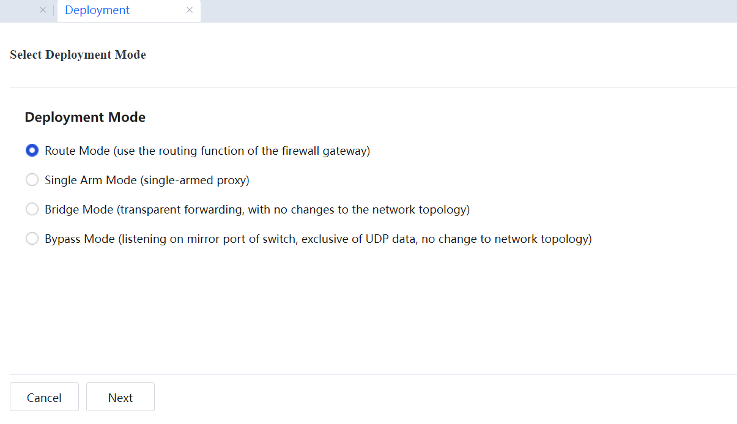Click the transparent forwarding description text
Viewport: 737px width, 424px height.
(x=293, y=209)
